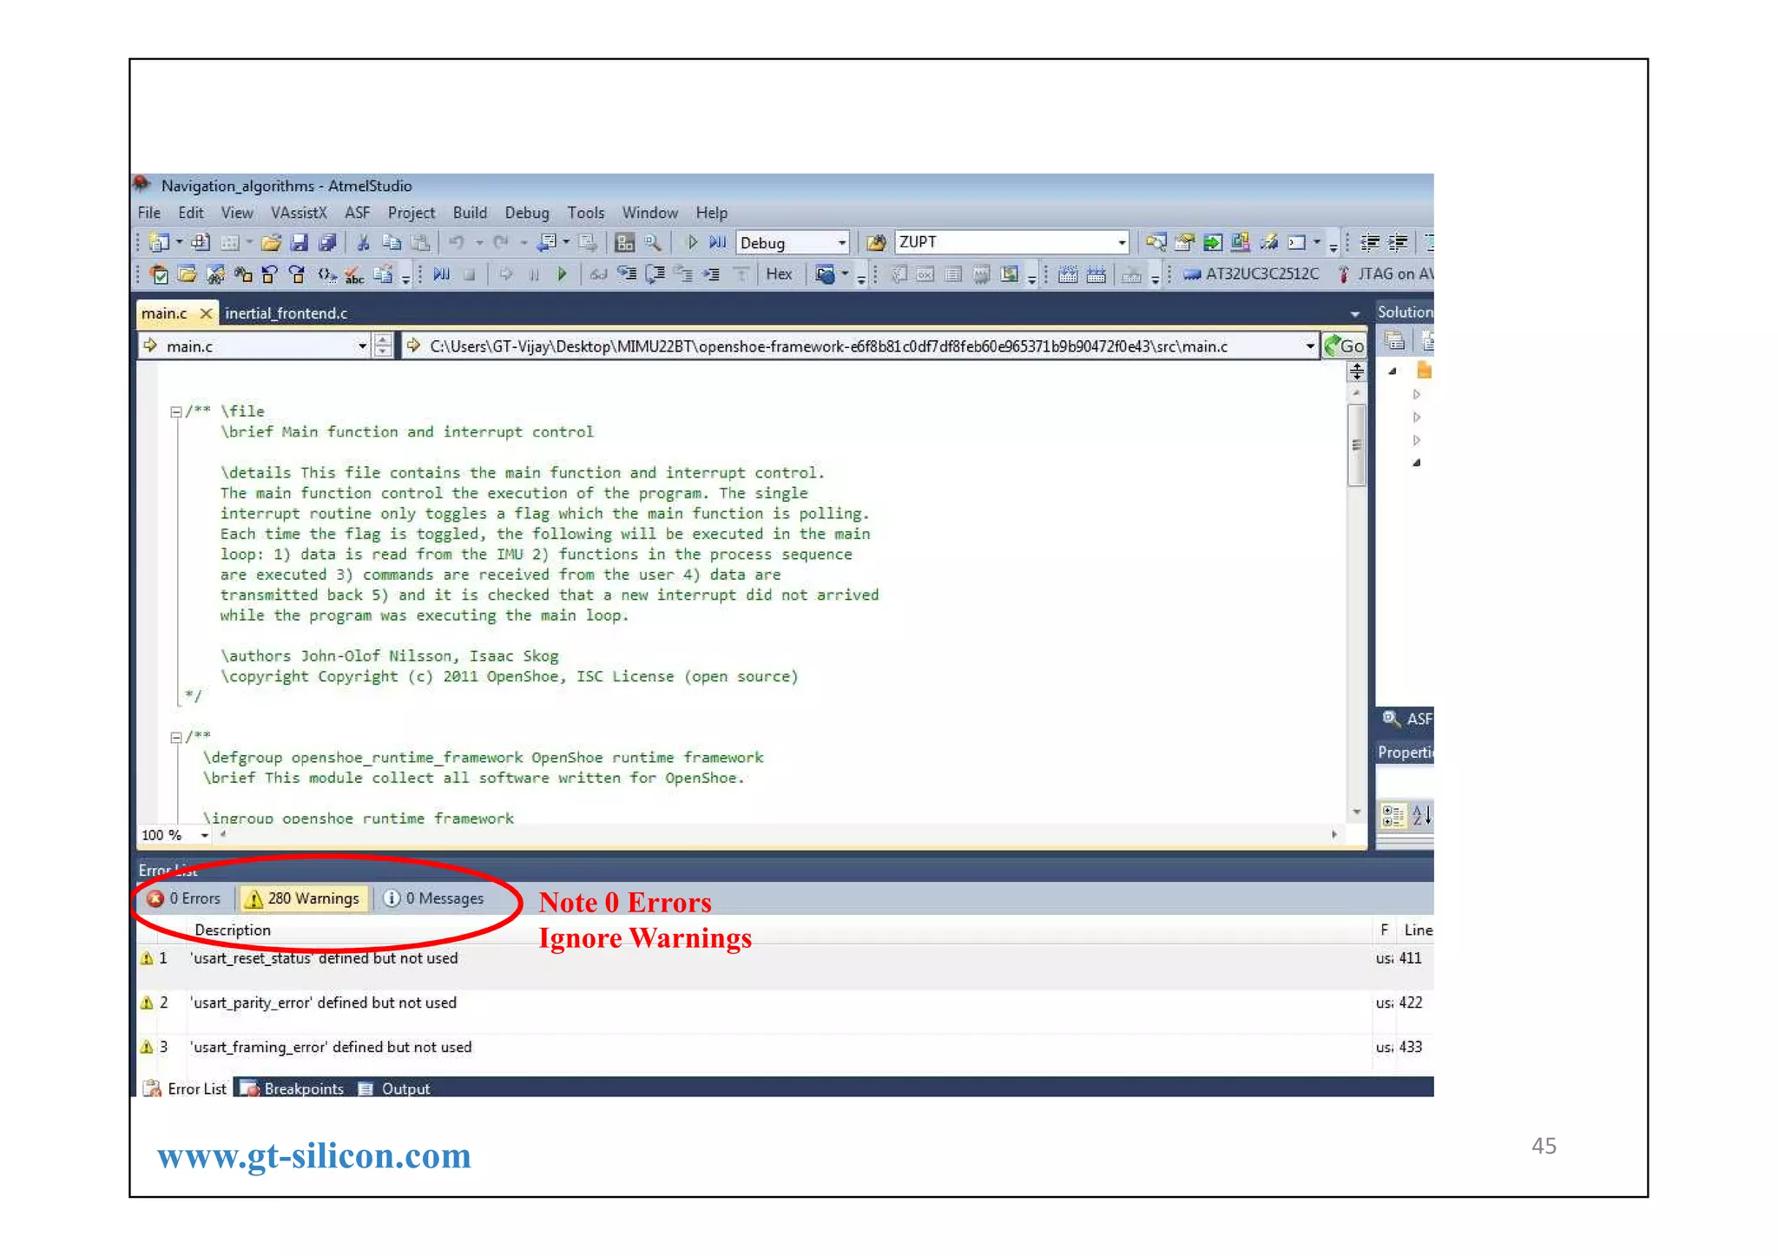Click the JTAG on AVR tool icon
This screenshot has height=1256, width=1778.
point(1343,274)
